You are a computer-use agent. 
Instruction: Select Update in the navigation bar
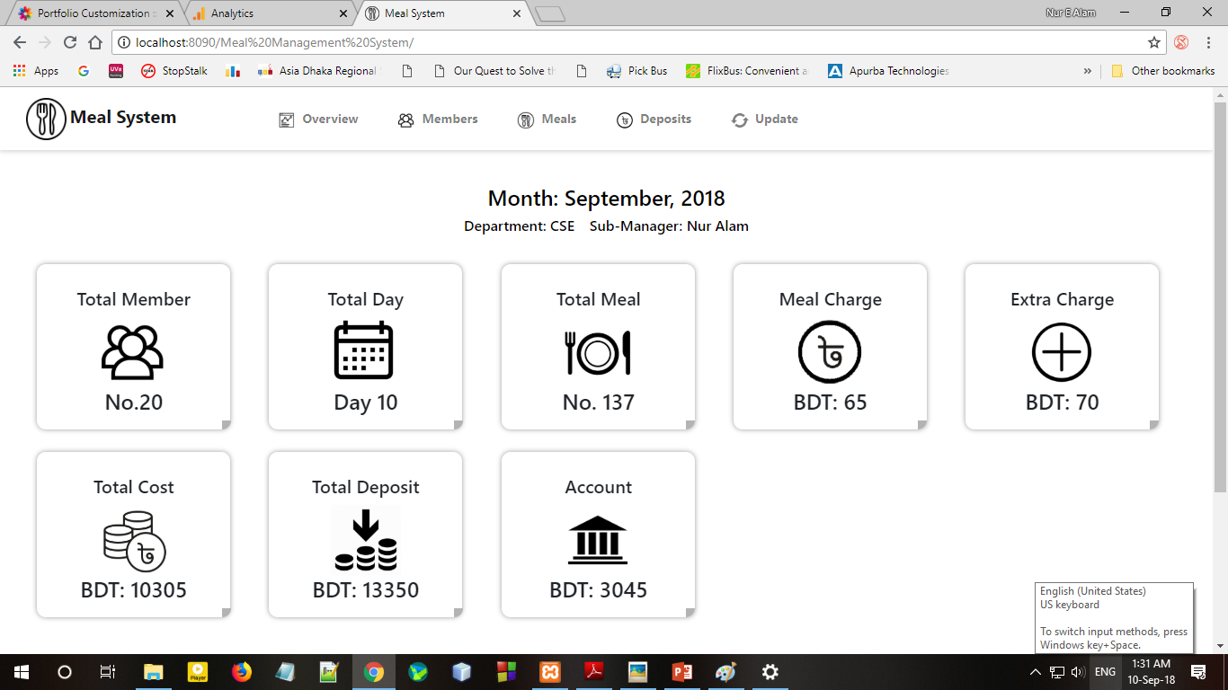coord(765,119)
